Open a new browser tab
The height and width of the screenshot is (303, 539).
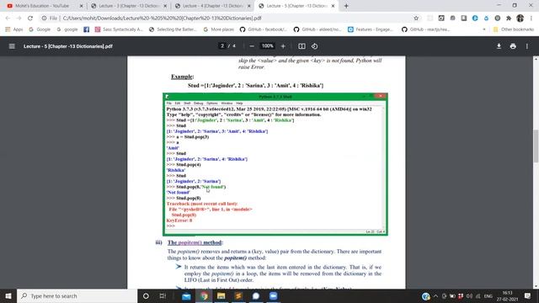346,6
